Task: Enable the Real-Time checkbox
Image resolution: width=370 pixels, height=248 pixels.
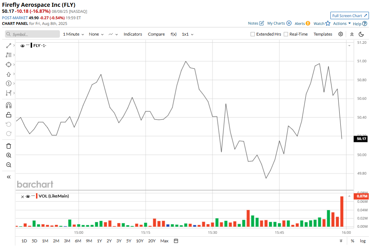Action: tap(286, 34)
